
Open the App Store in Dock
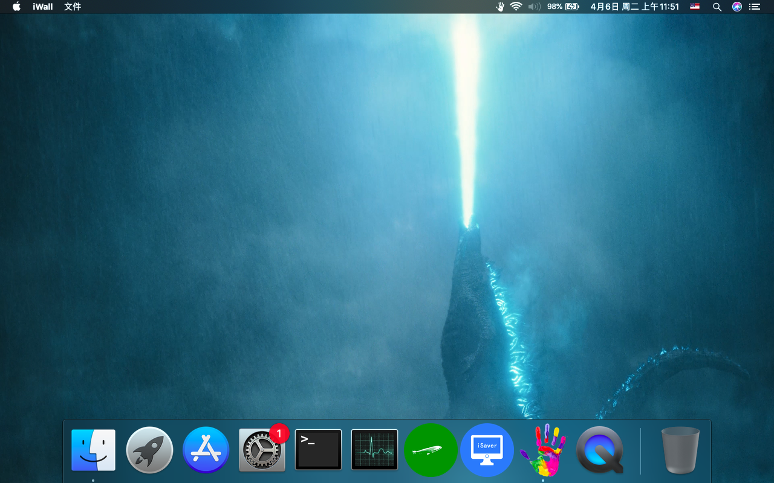coord(206,450)
